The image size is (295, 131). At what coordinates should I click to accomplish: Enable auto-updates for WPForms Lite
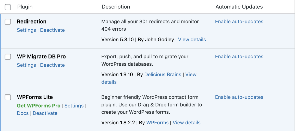tap(239, 97)
